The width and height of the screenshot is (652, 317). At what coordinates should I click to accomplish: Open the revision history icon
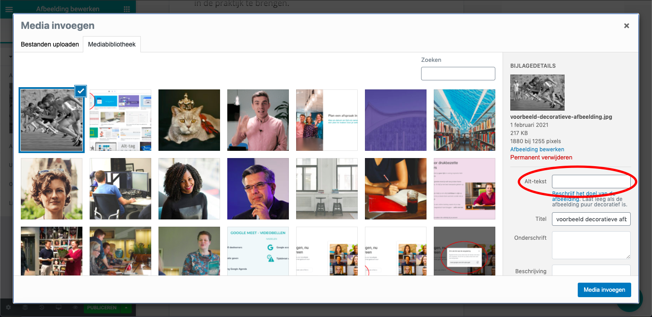(42, 308)
